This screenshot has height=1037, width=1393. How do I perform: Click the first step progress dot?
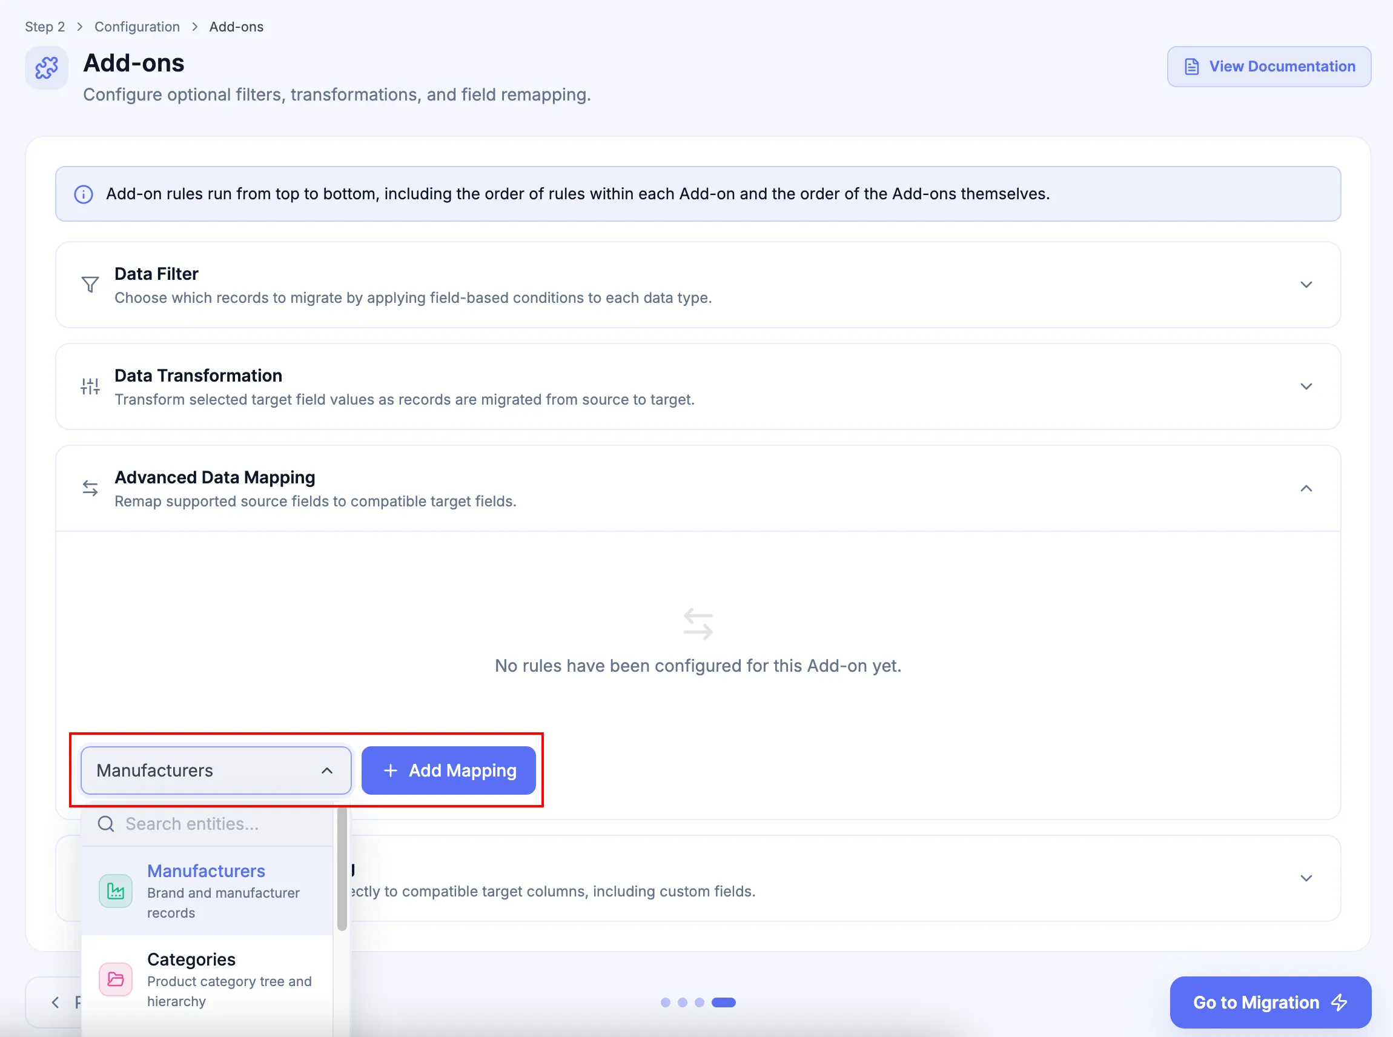(x=666, y=1003)
